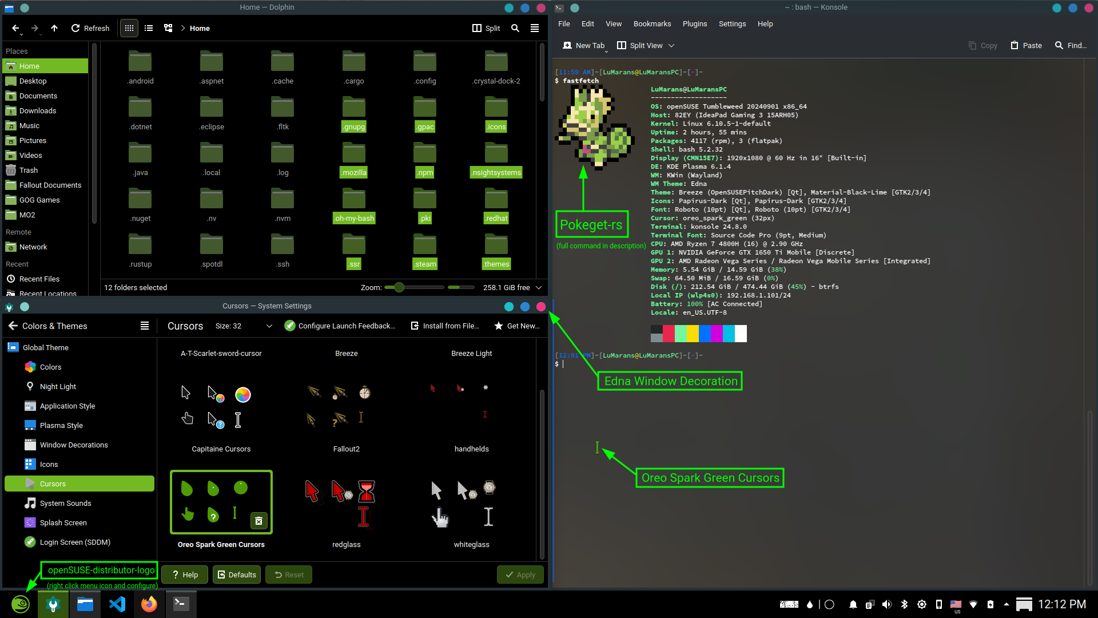Select Window Decorations in settings sidebar
This screenshot has width=1098, height=618.
click(74, 445)
